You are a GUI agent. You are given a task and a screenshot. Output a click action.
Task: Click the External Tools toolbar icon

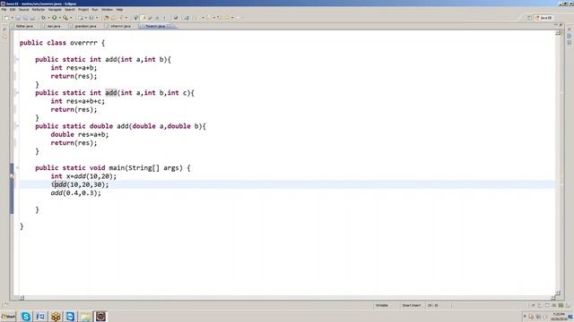coord(65,18)
